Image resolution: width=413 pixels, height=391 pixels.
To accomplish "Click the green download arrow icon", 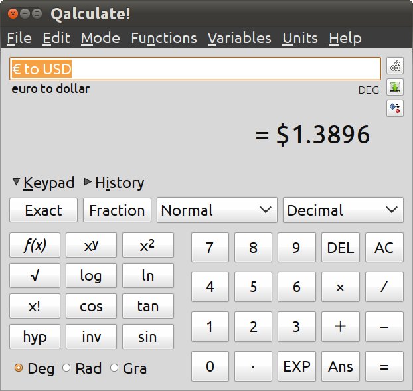I will click(395, 87).
